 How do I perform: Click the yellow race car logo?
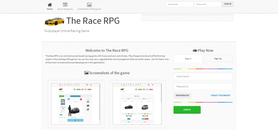[x=54, y=21]
